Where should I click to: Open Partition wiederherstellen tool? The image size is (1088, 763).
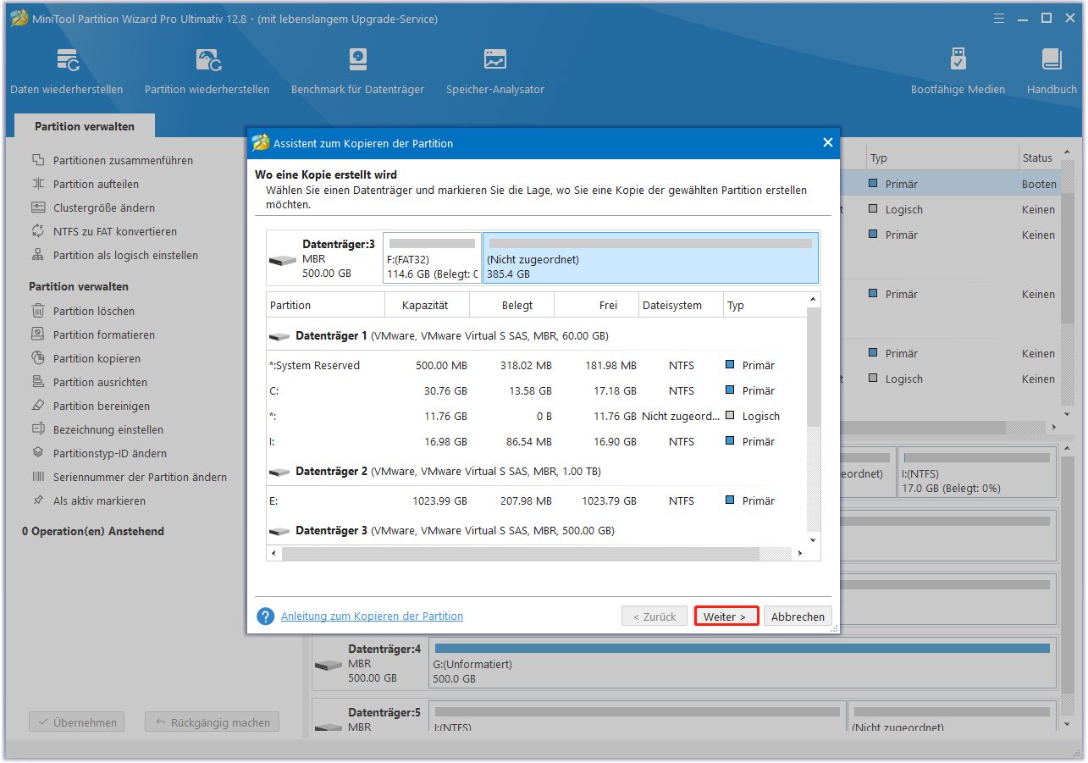[207, 71]
